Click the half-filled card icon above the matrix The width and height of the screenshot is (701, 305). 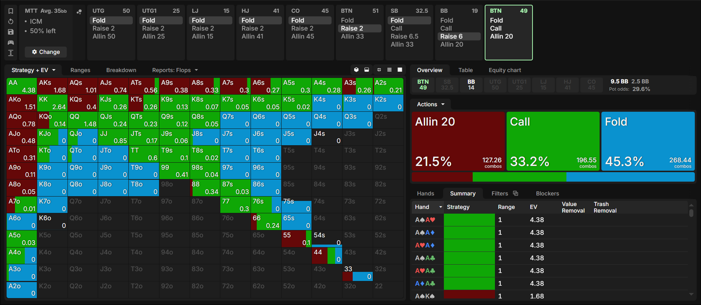367,70
